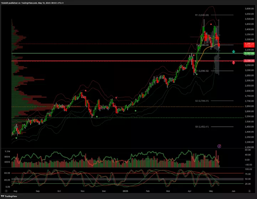Click the red horizontal resistance line

click(107, 61)
